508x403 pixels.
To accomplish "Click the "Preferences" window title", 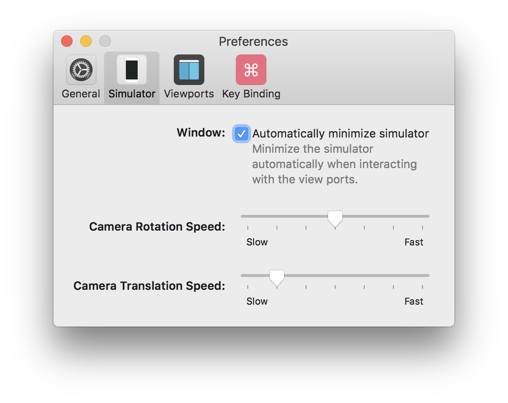I will tap(254, 42).
